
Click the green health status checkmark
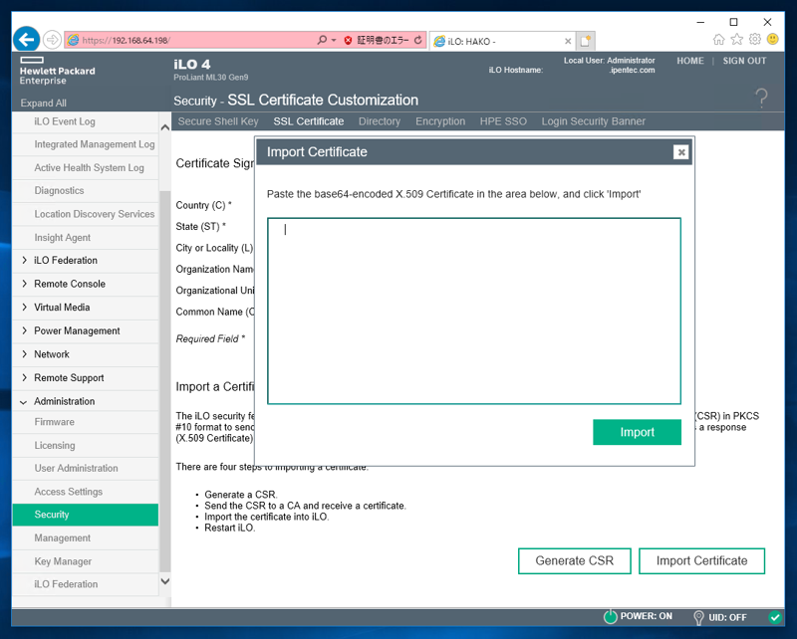click(775, 617)
